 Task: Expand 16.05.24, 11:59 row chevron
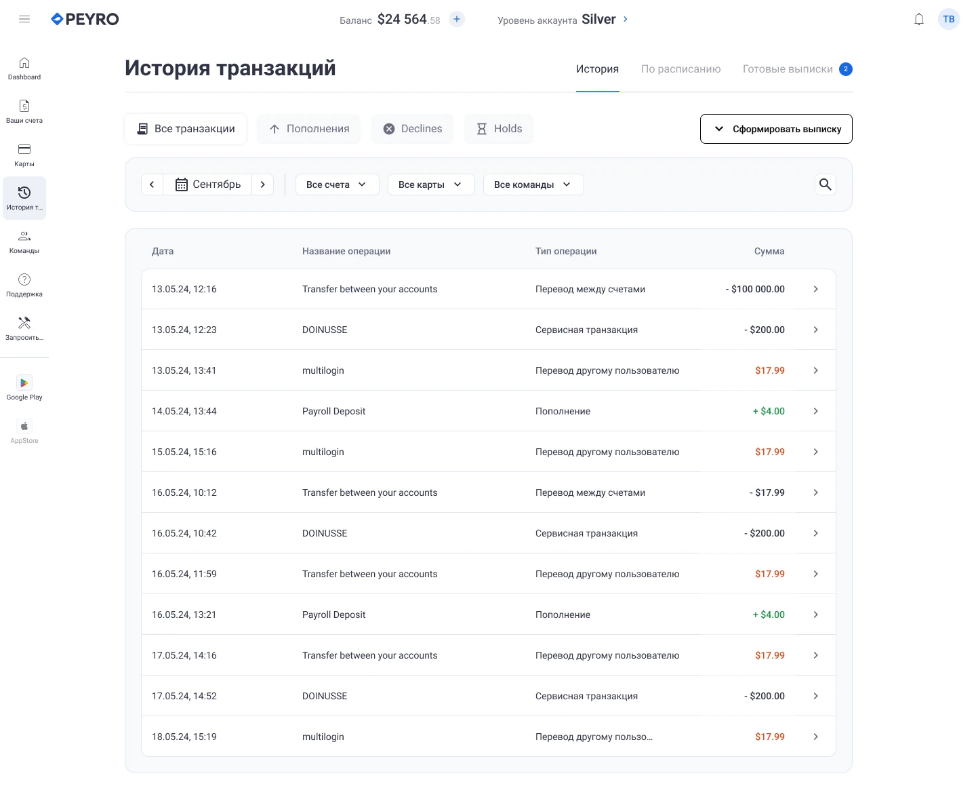[815, 574]
